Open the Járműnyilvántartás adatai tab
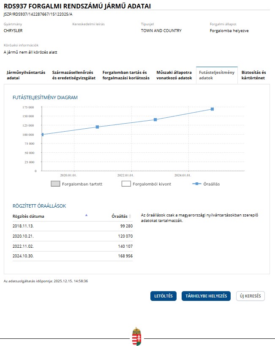The height and width of the screenshot is (346, 275). click(26, 75)
